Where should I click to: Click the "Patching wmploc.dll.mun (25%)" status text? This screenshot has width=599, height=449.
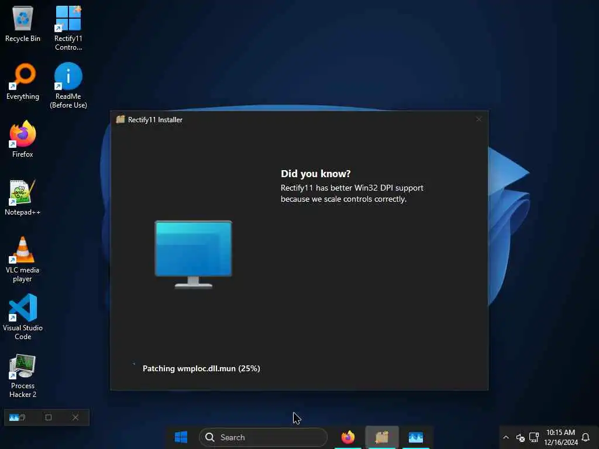click(x=201, y=368)
